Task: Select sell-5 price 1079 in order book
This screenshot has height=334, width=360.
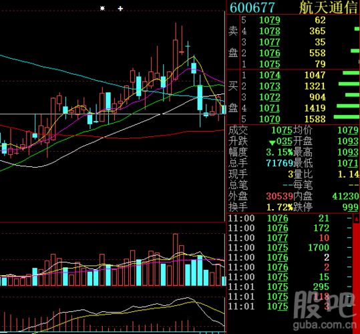Action: pyautogui.click(x=270, y=20)
